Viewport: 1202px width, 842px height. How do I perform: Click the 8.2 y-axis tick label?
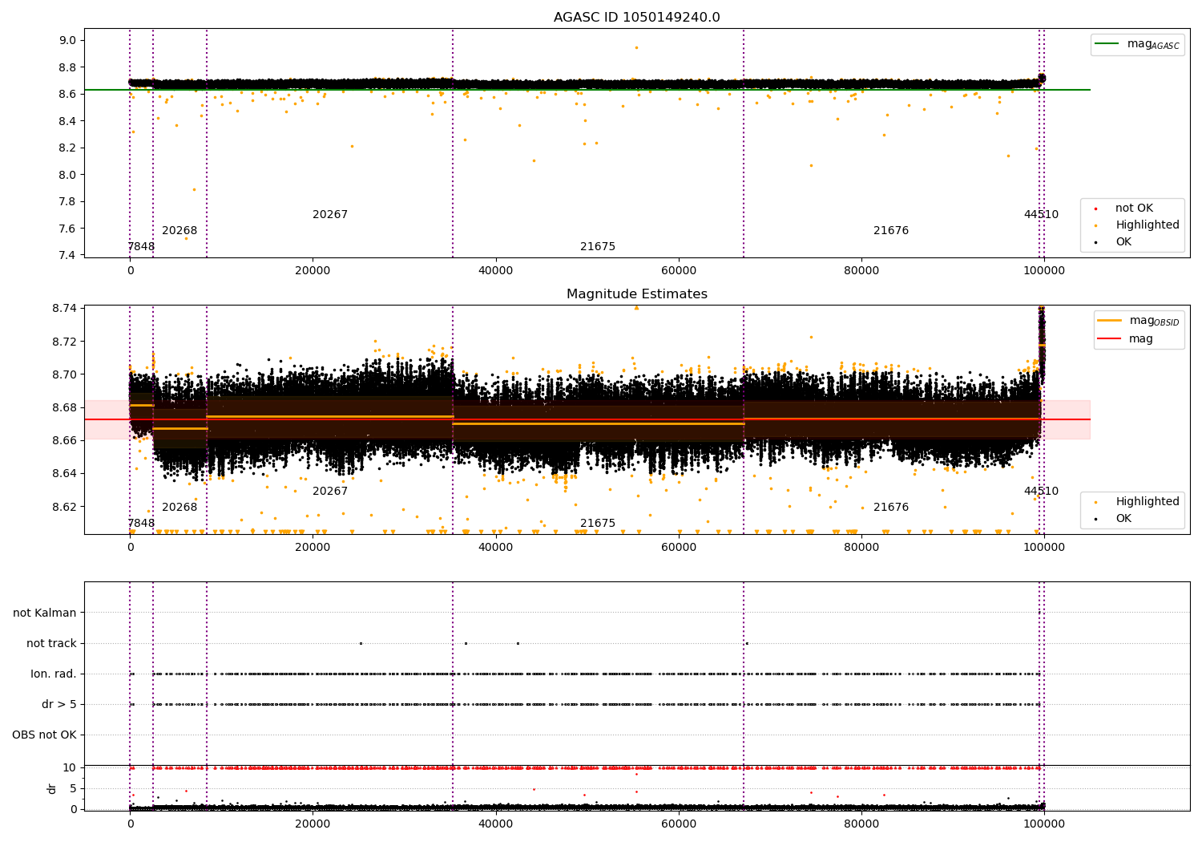coord(68,148)
